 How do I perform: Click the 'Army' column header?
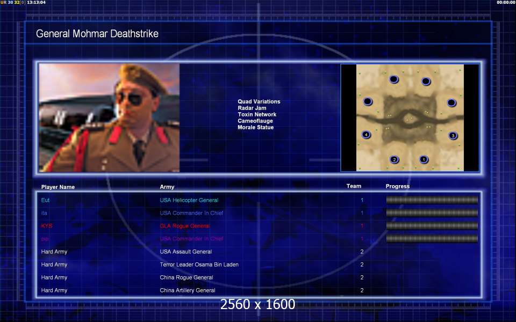click(x=167, y=187)
